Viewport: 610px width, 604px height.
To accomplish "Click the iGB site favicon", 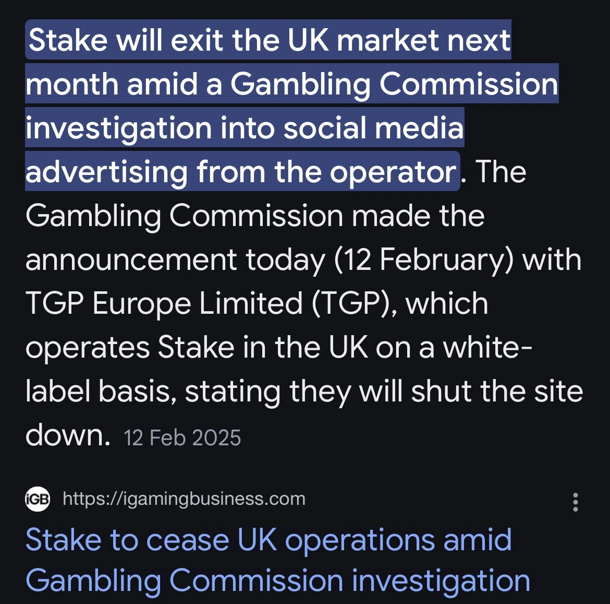I will tap(38, 499).
